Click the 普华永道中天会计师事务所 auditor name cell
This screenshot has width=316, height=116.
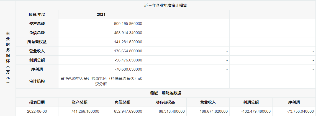click(101, 81)
